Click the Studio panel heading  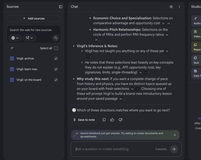[x=196, y=7]
